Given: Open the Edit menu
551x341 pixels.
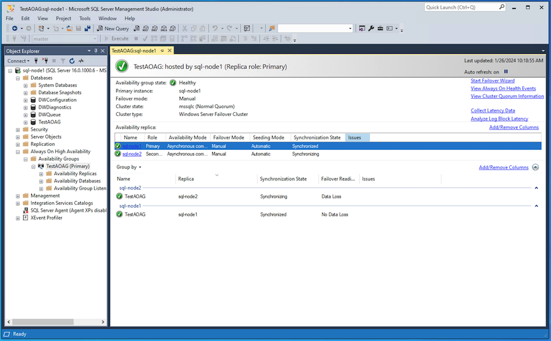Looking at the screenshot, I should (x=25, y=19).
